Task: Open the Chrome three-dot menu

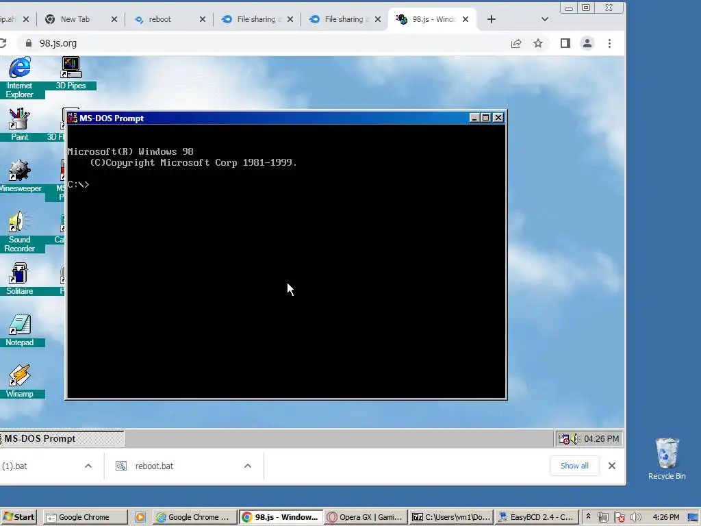Action: pyautogui.click(x=609, y=43)
